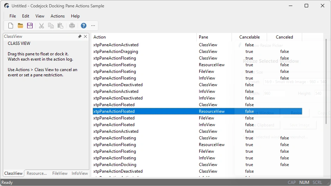Open a file with the folder icon
The image size is (331, 186).
20,26
